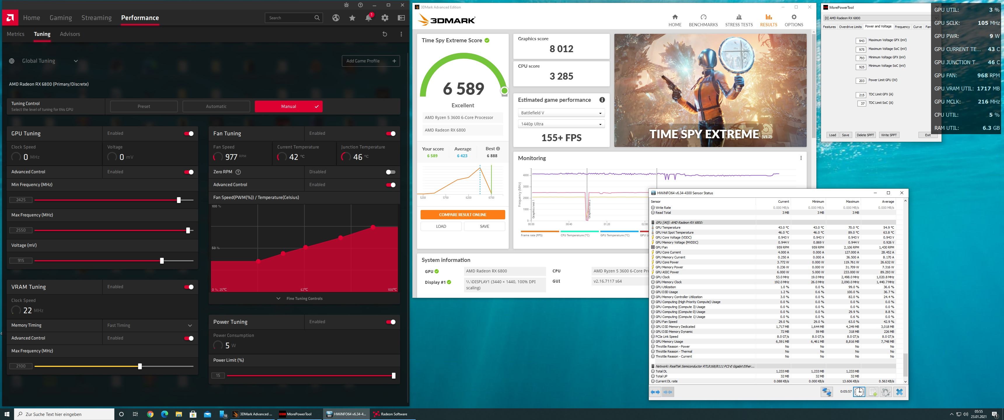Open the Memory Timing Fast Timing dropdown
The image size is (1004, 420).
pyautogui.click(x=150, y=325)
